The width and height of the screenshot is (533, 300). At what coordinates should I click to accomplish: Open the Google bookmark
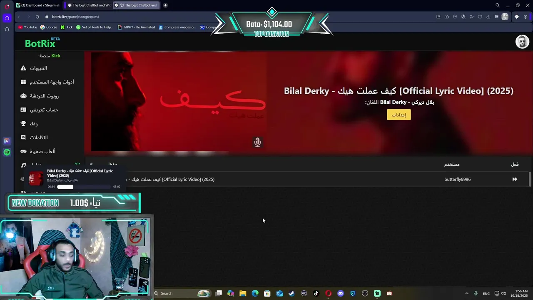tap(49, 27)
